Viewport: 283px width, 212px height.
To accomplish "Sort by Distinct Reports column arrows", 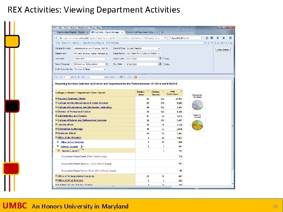I will click(163, 91).
